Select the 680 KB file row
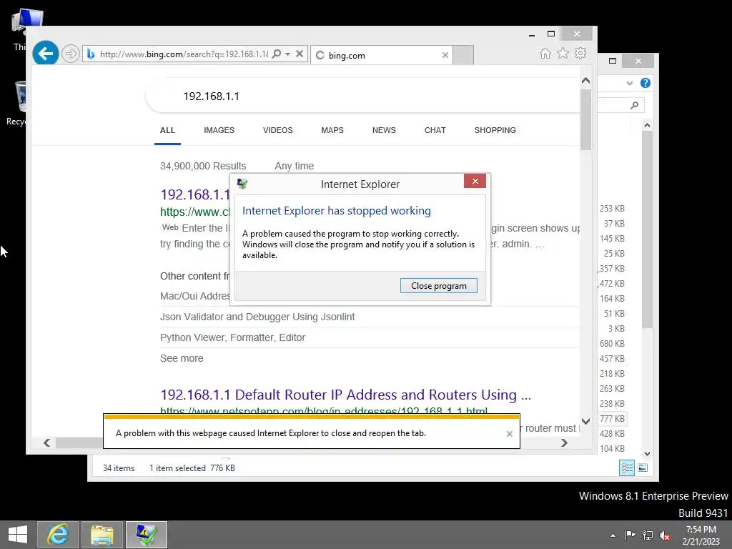 [612, 344]
